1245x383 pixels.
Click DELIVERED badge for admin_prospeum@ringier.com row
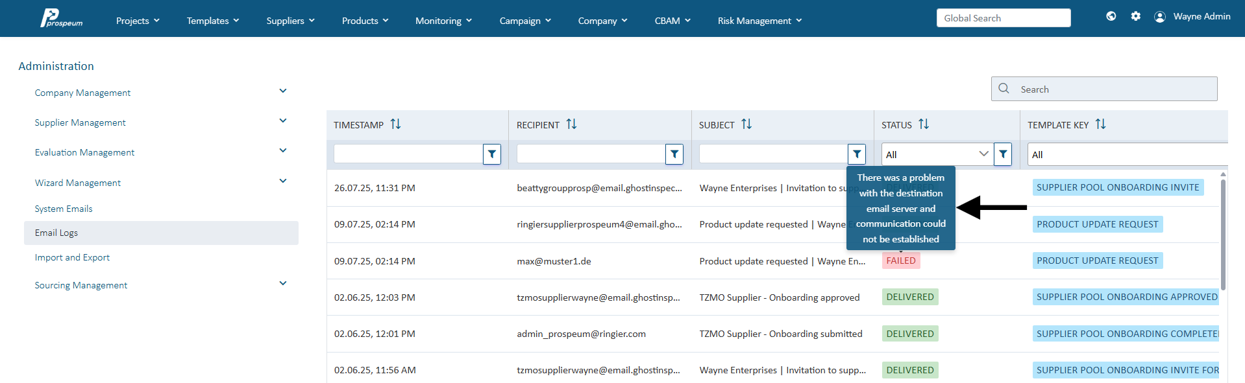tap(910, 334)
